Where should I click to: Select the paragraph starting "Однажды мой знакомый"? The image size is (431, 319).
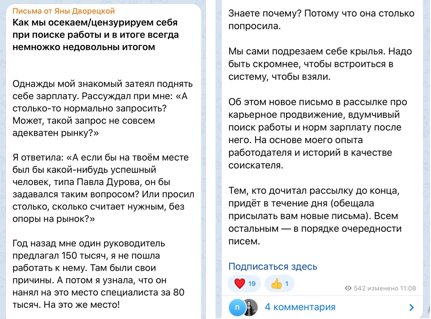(x=103, y=108)
